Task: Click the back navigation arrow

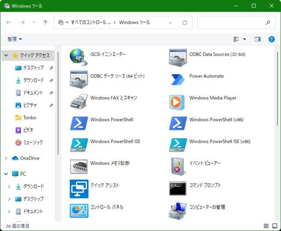Action: tap(8, 22)
